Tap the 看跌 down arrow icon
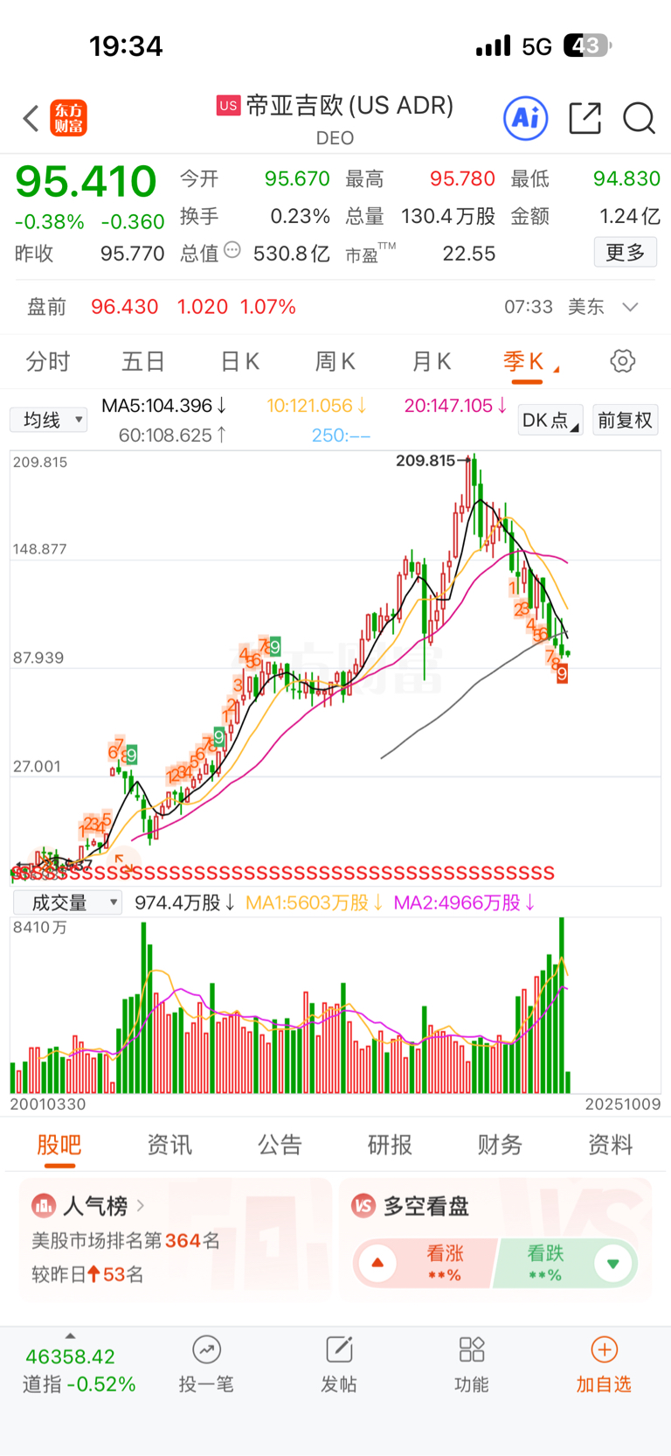Image resolution: width=671 pixels, height=1456 pixels. [x=613, y=1263]
